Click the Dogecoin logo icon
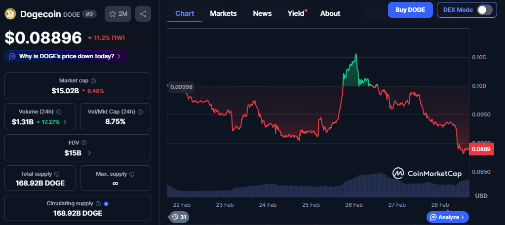 point(11,14)
